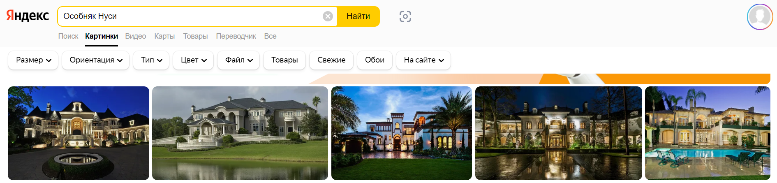Toggle the Свежие filter
The image size is (777, 183).
coord(331,60)
